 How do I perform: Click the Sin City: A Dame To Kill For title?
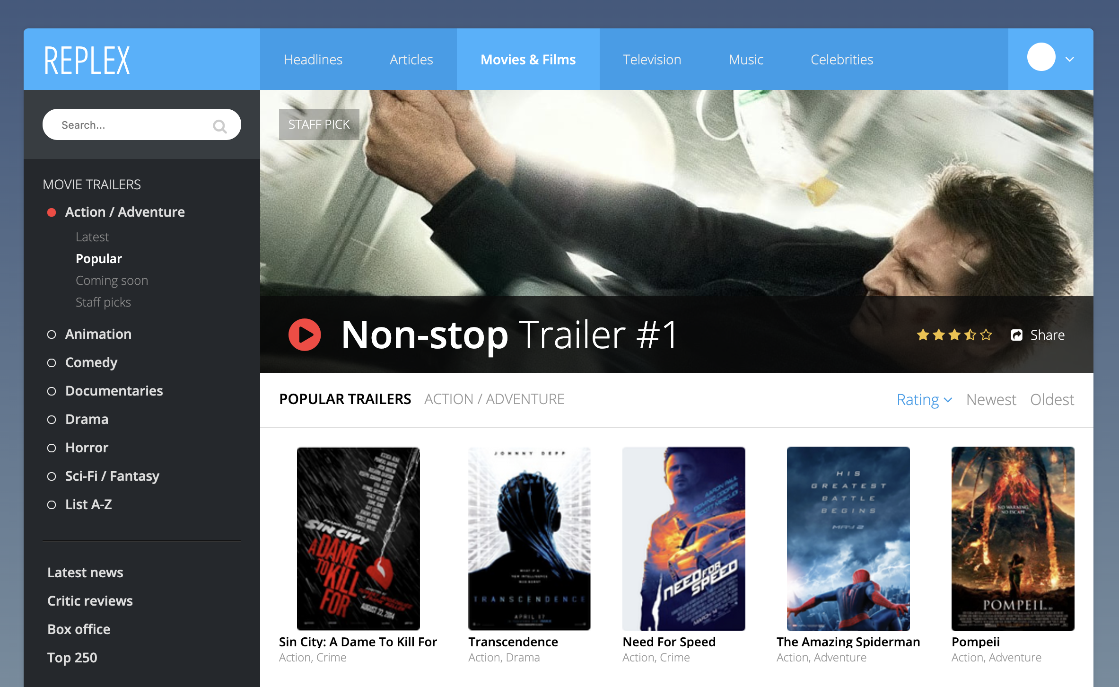coord(358,642)
